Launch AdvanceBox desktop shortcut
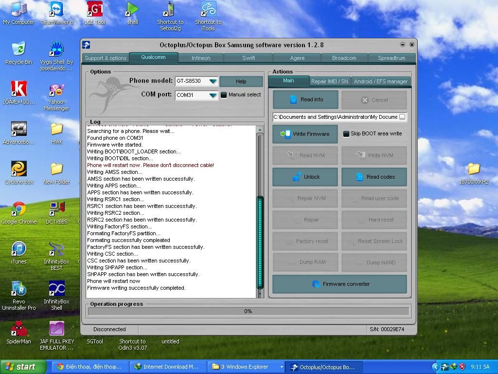This screenshot has height=374, width=498. pos(18,133)
